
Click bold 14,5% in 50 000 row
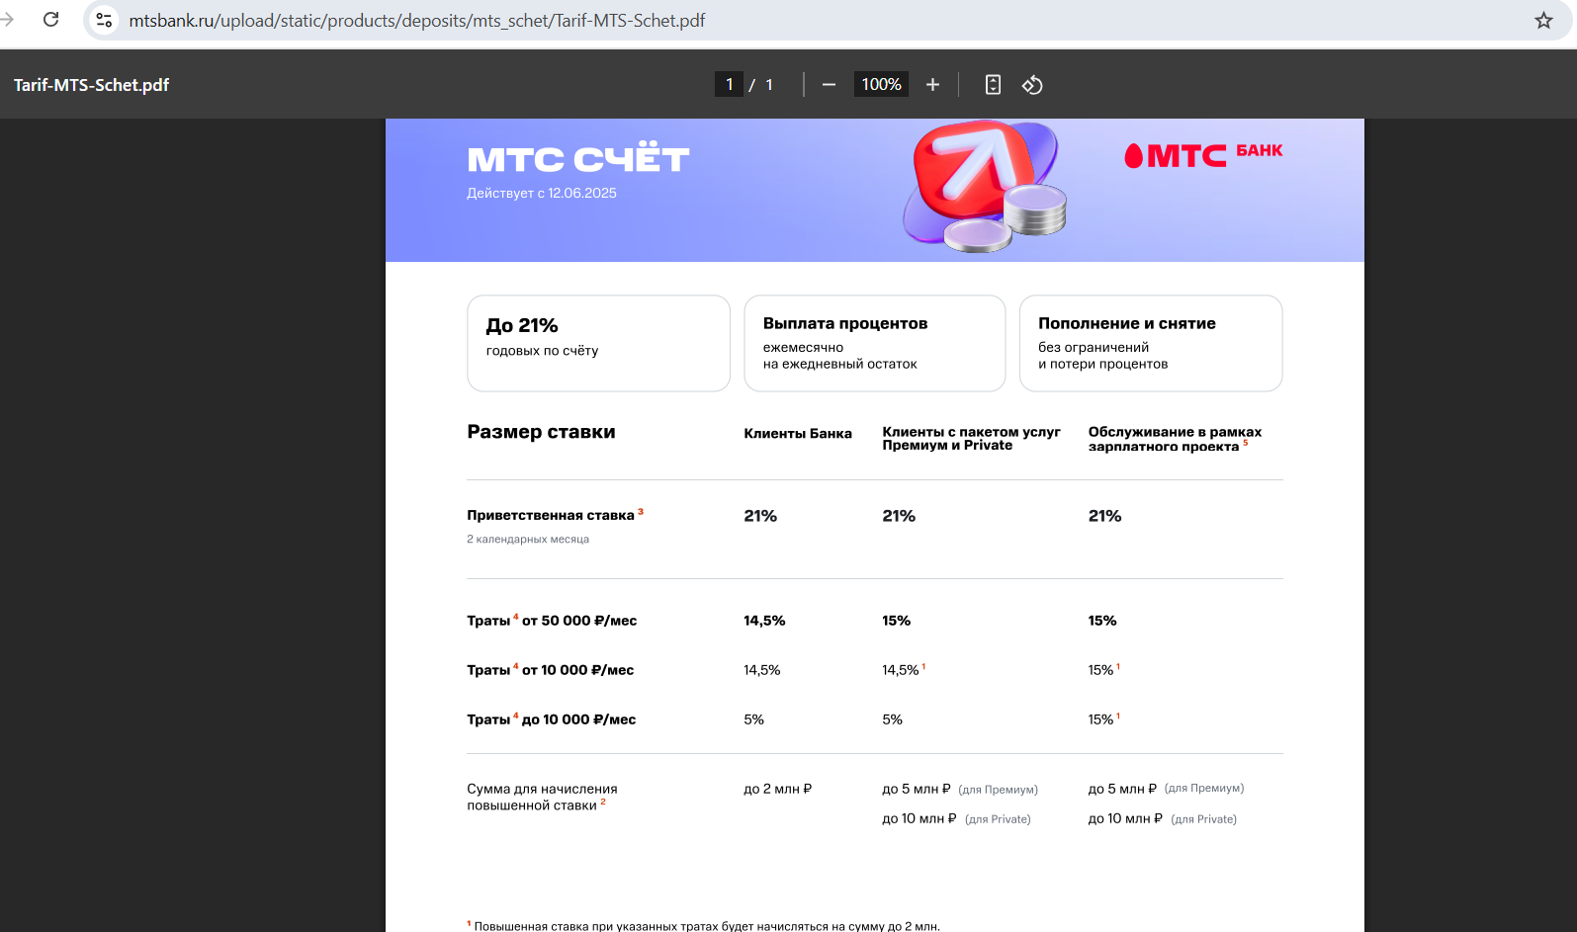click(764, 621)
